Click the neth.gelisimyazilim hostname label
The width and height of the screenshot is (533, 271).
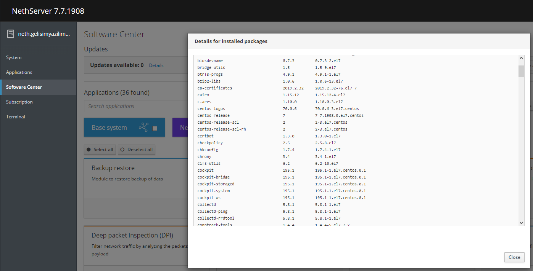point(44,34)
